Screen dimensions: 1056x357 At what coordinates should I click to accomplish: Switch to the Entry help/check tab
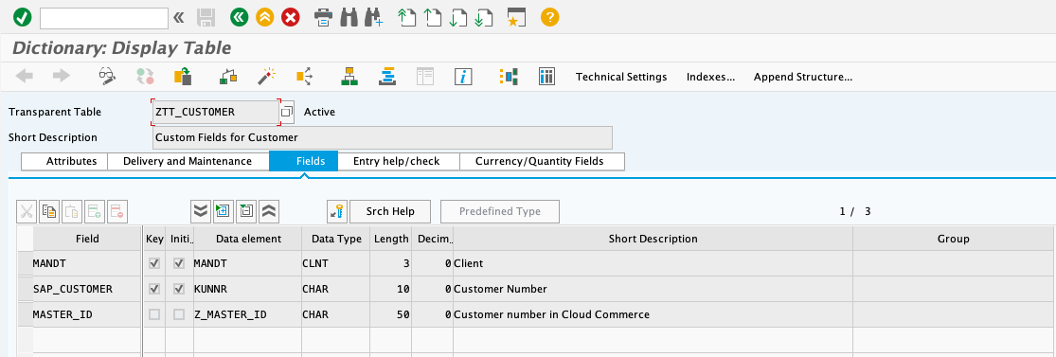coord(397,161)
